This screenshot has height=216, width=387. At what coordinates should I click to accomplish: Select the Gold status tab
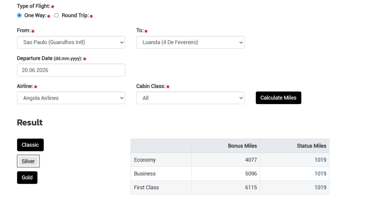click(x=27, y=178)
